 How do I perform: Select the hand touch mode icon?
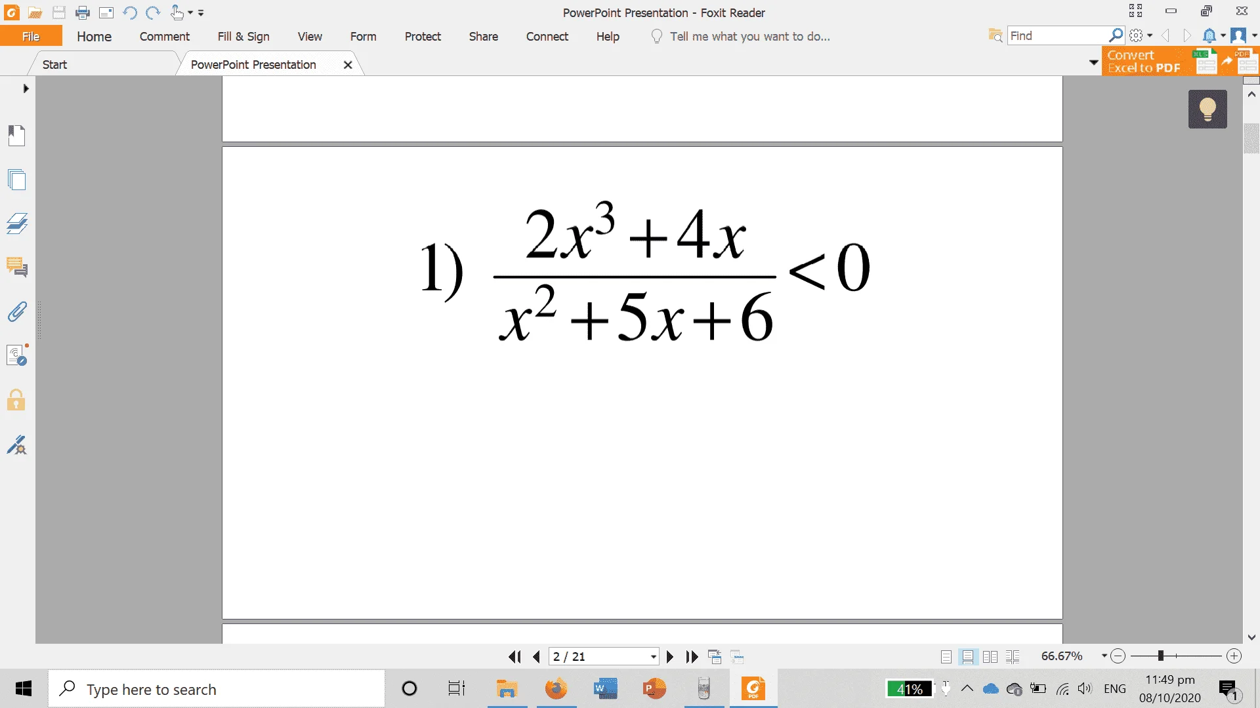[177, 12]
